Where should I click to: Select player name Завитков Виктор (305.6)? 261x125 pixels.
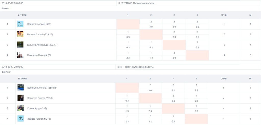(x=40, y=98)
